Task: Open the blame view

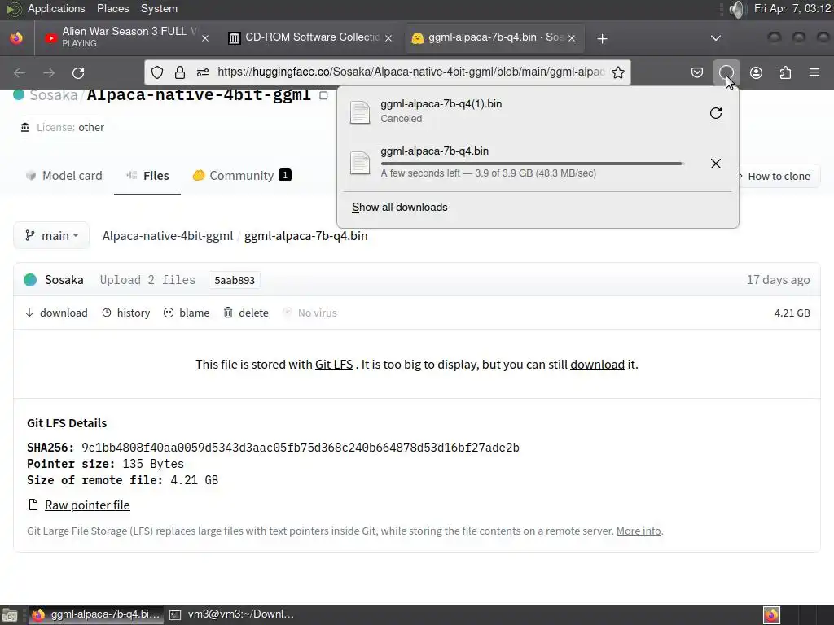Action: pos(187,313)
